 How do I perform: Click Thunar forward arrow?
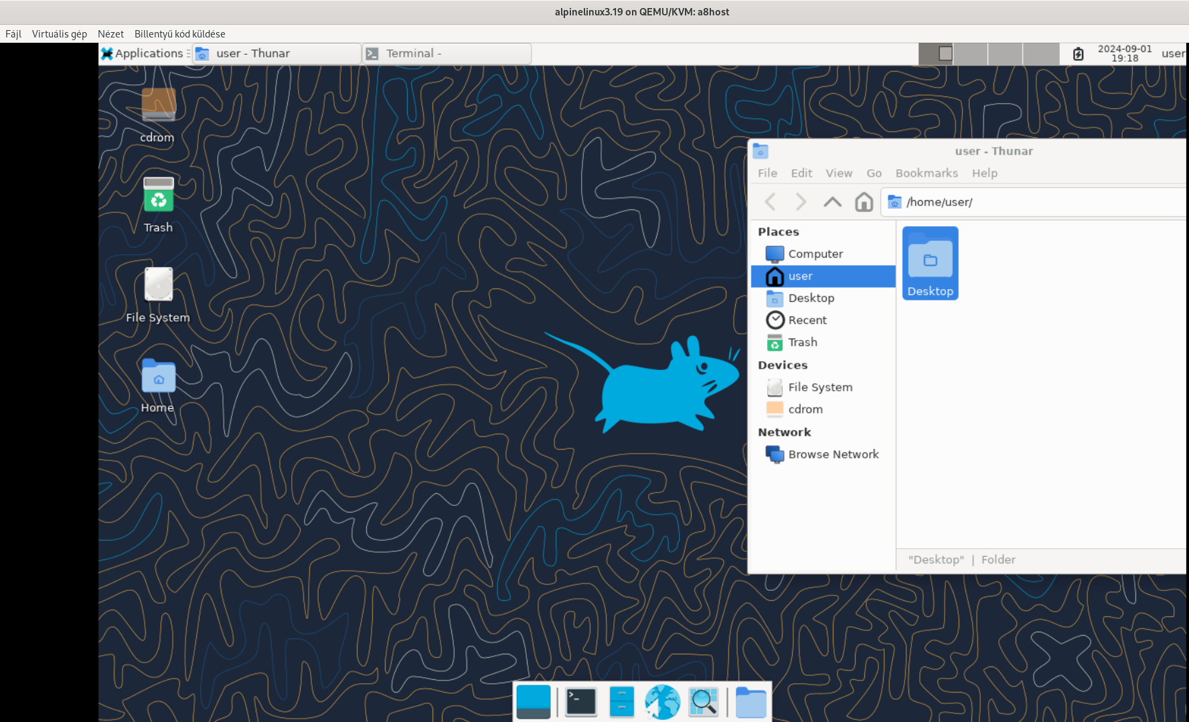point(800,201)
